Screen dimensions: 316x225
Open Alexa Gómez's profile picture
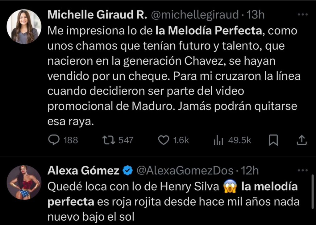pos(24,183)
